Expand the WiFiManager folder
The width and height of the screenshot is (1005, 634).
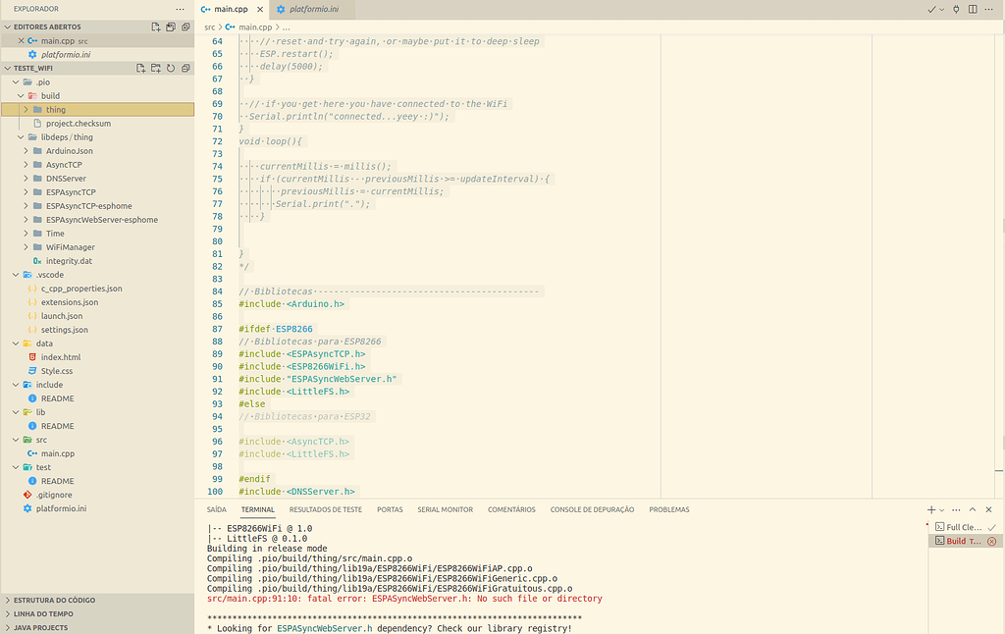click(x=97, y=246)
